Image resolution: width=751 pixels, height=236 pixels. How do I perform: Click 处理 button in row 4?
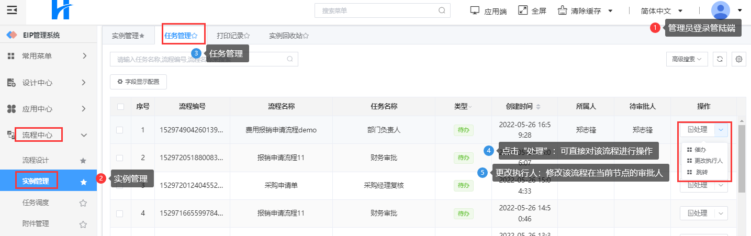pos(697,213)
